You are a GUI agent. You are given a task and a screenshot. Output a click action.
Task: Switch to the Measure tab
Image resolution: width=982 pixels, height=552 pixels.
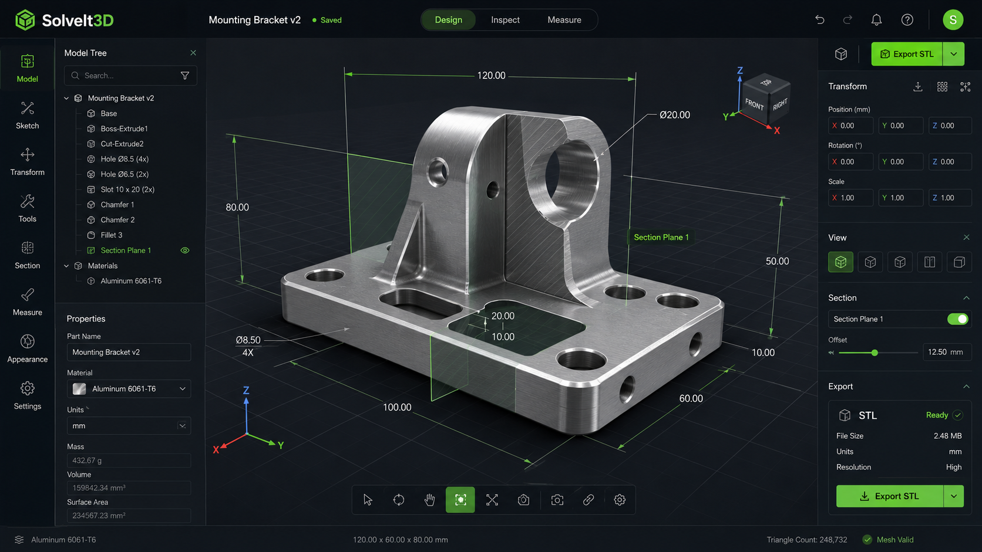[x=564, y=20]
